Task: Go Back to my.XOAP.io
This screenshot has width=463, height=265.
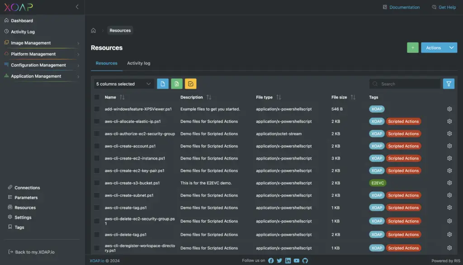Action: click(31, 252)
